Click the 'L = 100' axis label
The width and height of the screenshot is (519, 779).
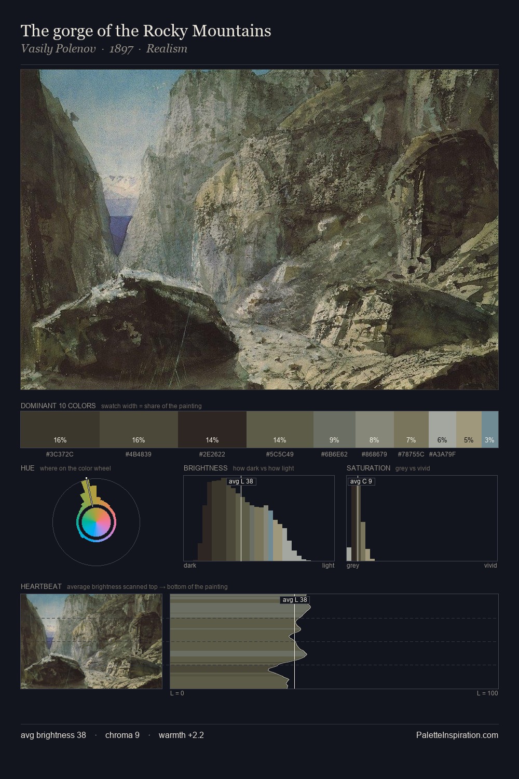pyautogui.click(x=487, y=693)
